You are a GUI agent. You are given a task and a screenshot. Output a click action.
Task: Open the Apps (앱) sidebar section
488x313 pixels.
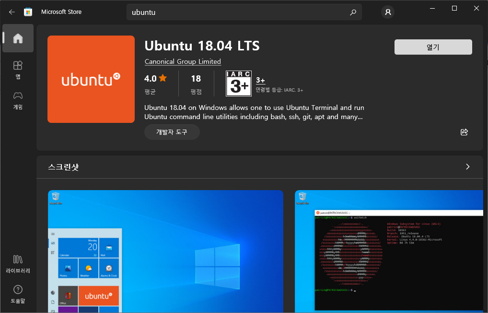tap(18, 70)
